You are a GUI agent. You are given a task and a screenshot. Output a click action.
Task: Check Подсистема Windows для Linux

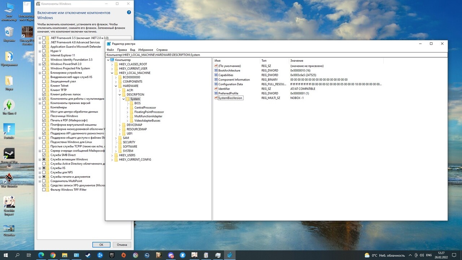[44, 142]
